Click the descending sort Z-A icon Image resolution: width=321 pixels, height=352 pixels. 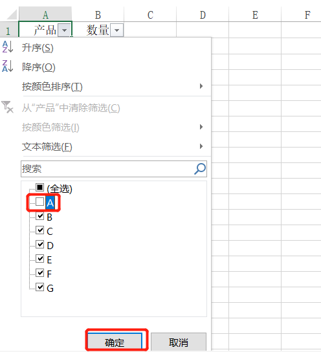coord(8,66)
